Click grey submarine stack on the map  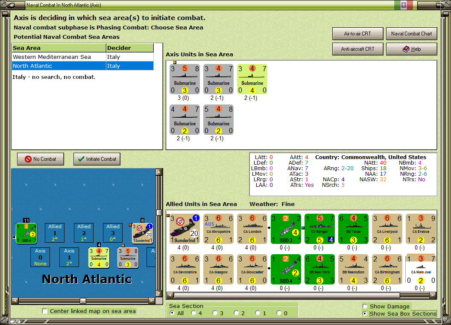click(x=128, y=258)
